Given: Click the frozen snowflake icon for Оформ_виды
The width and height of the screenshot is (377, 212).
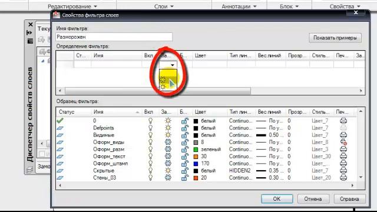Looking at the screenshot, I should [168, 143].
